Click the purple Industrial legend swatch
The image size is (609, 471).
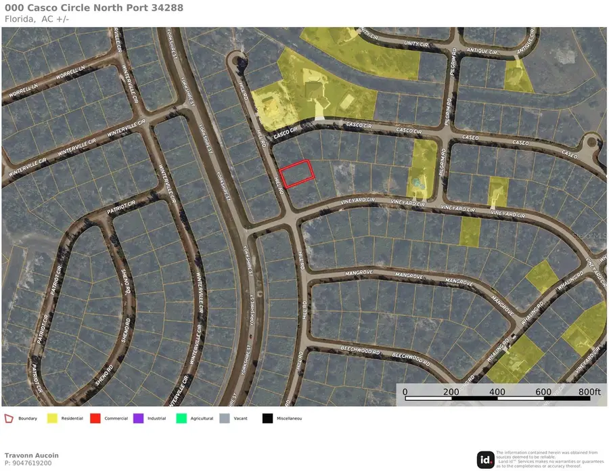(138, 418)
